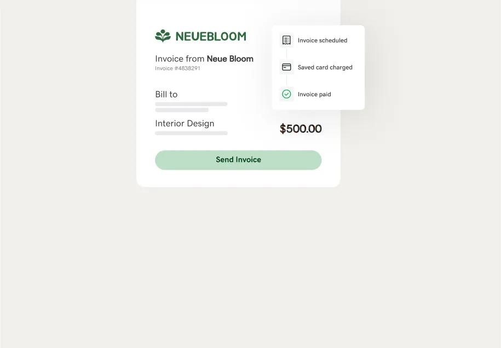
Task: Select the placeholder line under Interior Design
Action: coord(191,133)
